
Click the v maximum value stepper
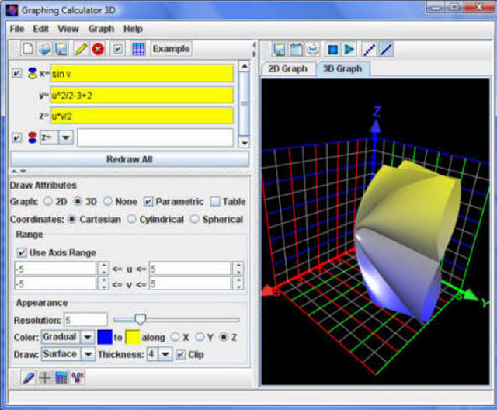point(238,283)
